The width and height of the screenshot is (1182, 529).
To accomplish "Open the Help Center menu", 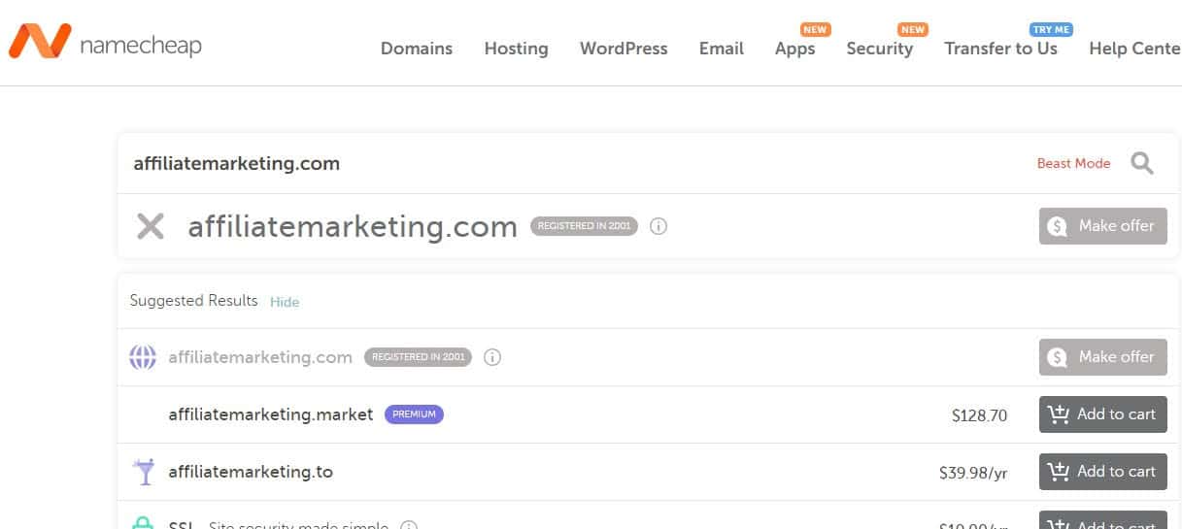I will 1134,48.
